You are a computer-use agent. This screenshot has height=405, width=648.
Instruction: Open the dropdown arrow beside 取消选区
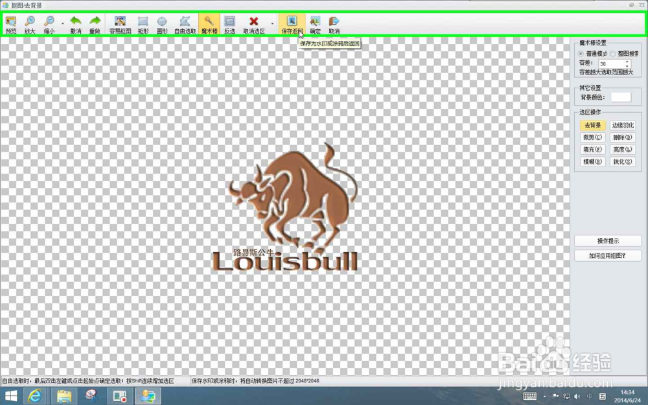272,24
